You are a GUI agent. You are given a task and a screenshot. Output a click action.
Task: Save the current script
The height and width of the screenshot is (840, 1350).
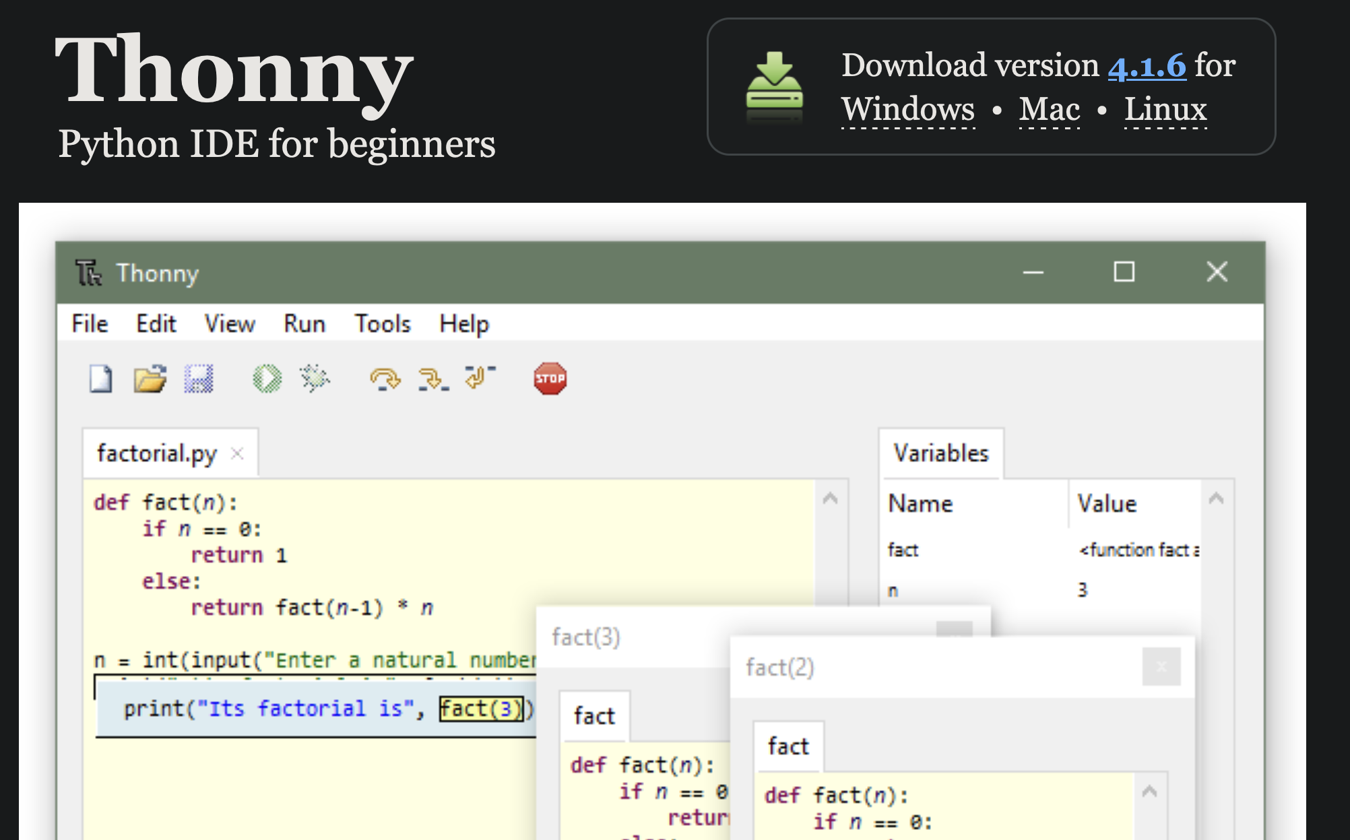coord(199,378)
